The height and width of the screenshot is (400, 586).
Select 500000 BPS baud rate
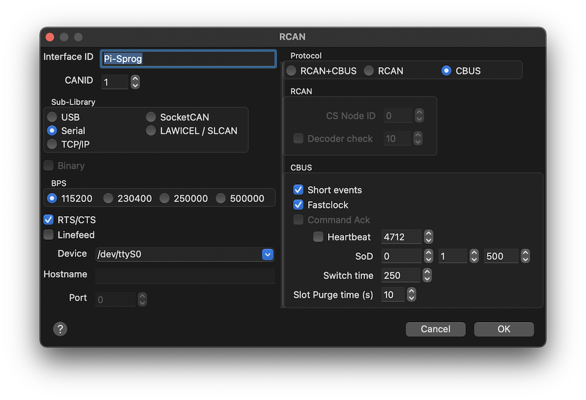point(221,199)
